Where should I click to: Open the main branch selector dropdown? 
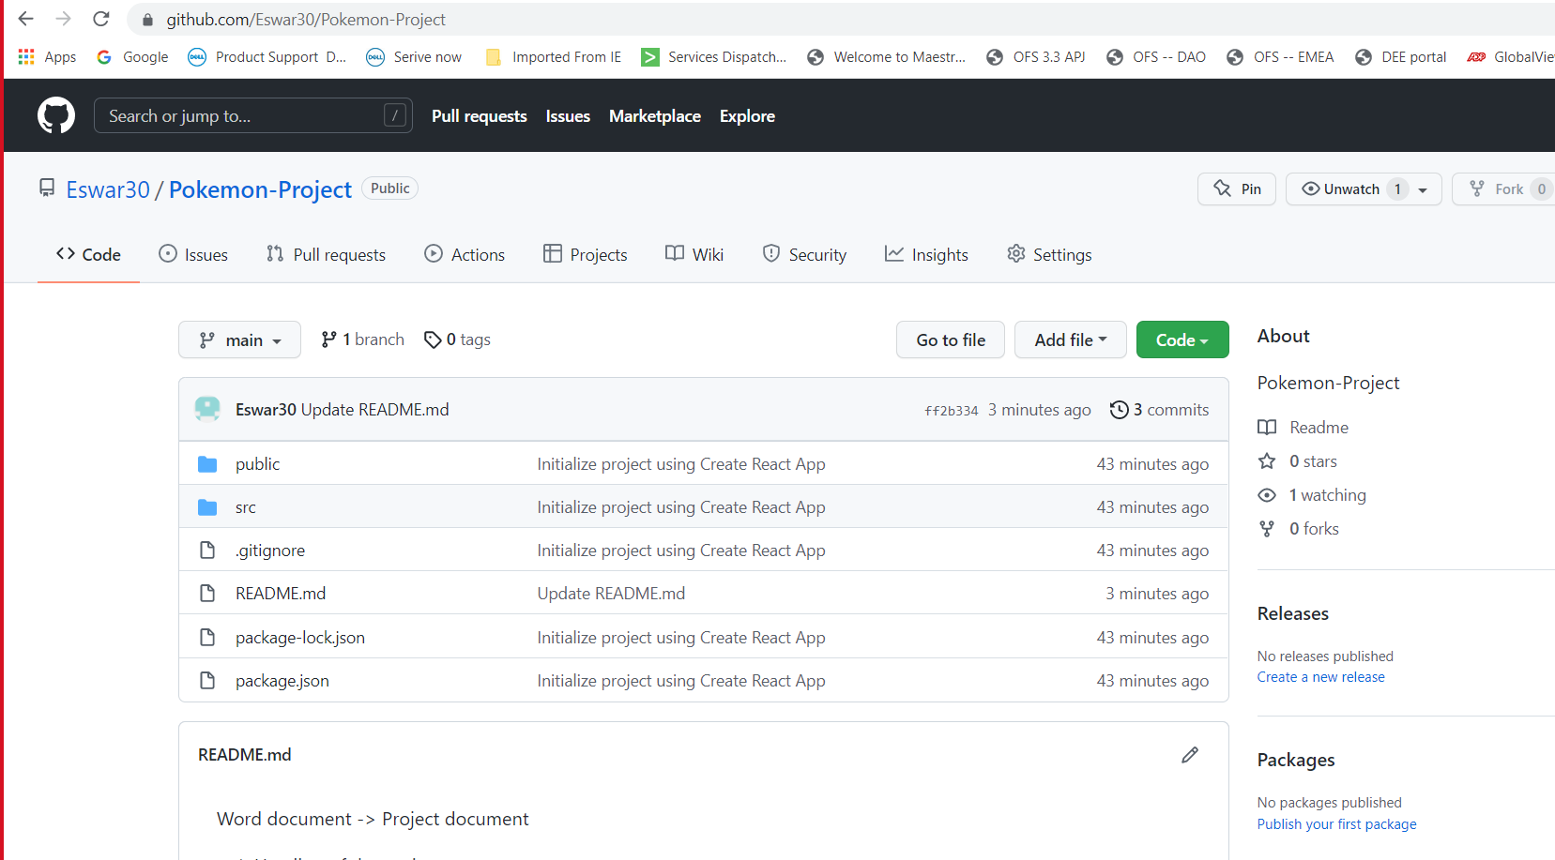239,339
